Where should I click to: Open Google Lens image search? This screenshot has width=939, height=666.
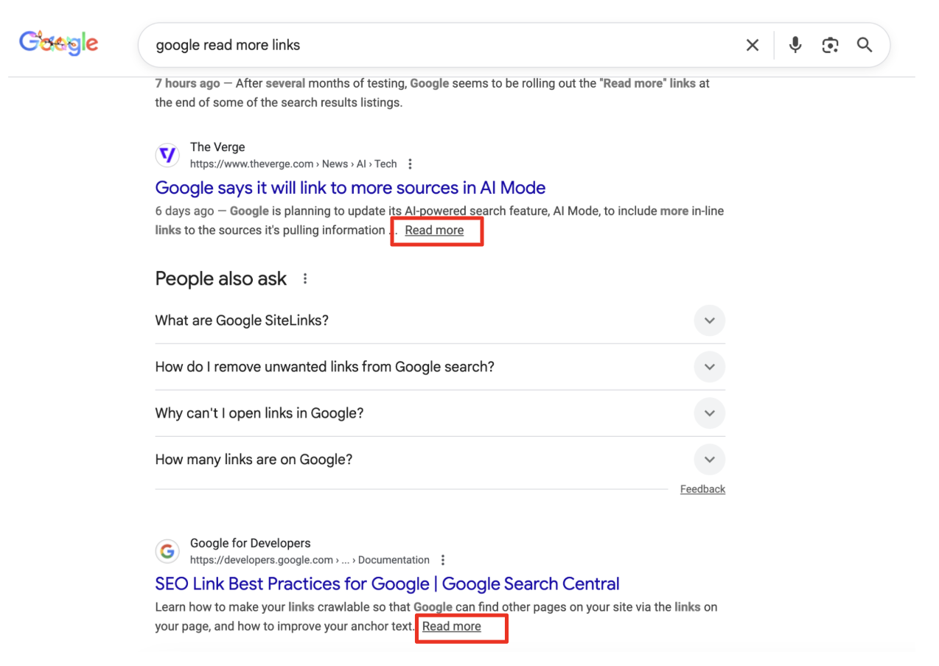(x=830, y=45)
